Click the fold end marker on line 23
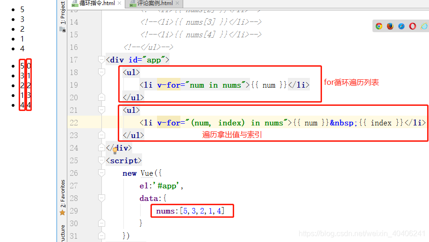This screenshot has width=429, height=242. click(101, 135)
